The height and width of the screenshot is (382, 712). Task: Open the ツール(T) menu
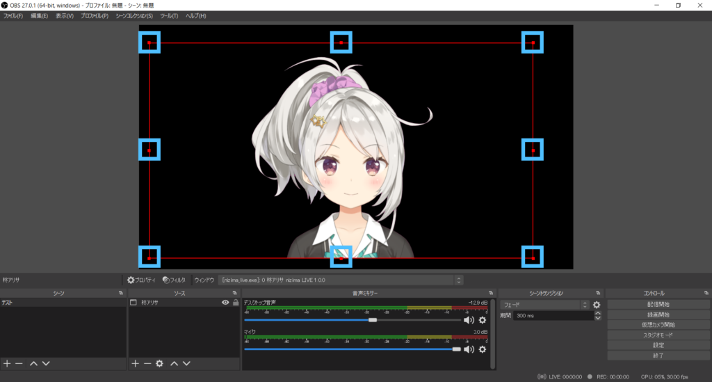point(168,16)
